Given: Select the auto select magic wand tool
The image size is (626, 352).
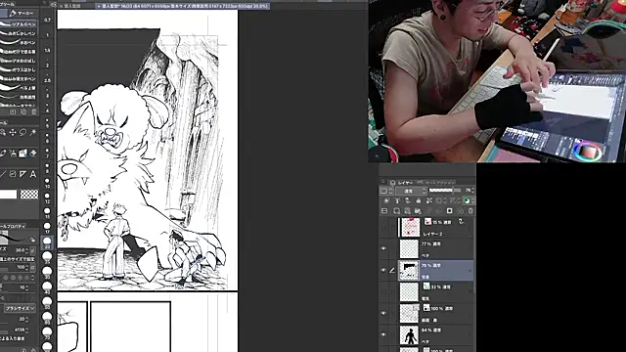Looking at the screenshot, I should 33,132.
